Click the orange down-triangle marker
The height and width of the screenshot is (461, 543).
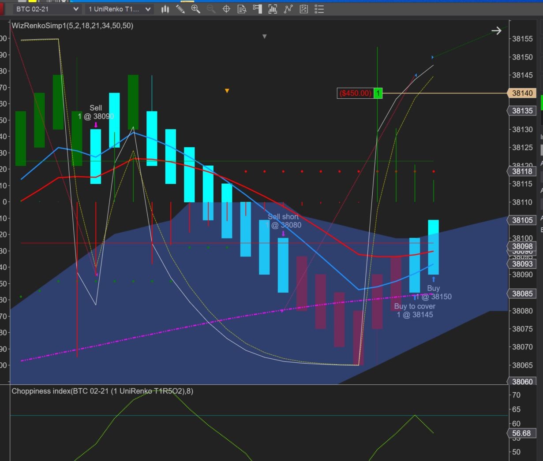[227, 91]
